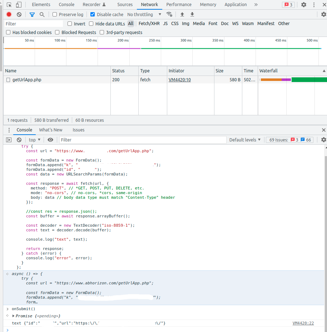
Task: Switch to What's New drawer tab
Action: tap(51, 130)
